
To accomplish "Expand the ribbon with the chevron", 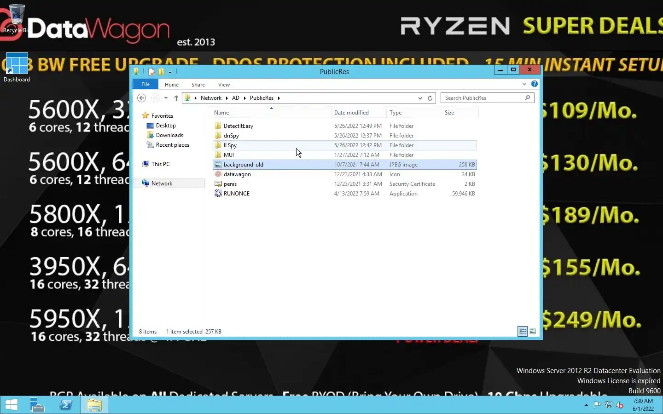I will click(524, 84).
